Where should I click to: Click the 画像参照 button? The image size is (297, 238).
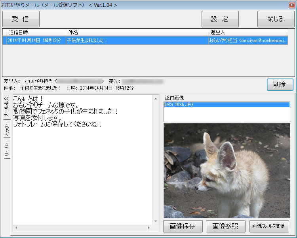[225, 226]
